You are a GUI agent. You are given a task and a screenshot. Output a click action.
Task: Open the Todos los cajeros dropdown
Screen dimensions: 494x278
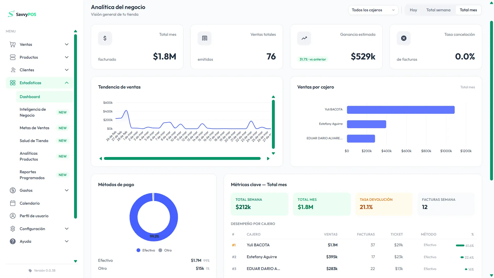point(373,10)
